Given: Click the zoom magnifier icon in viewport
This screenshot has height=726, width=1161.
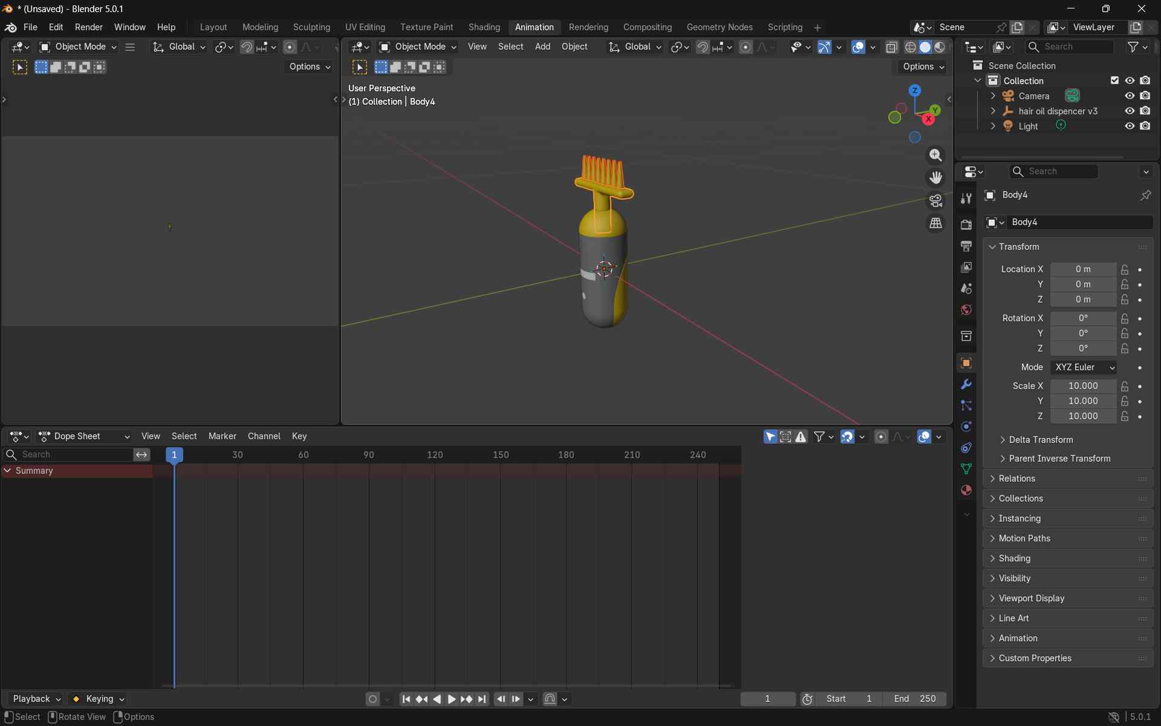Looking at the screenshot, I should click(935, 155).
